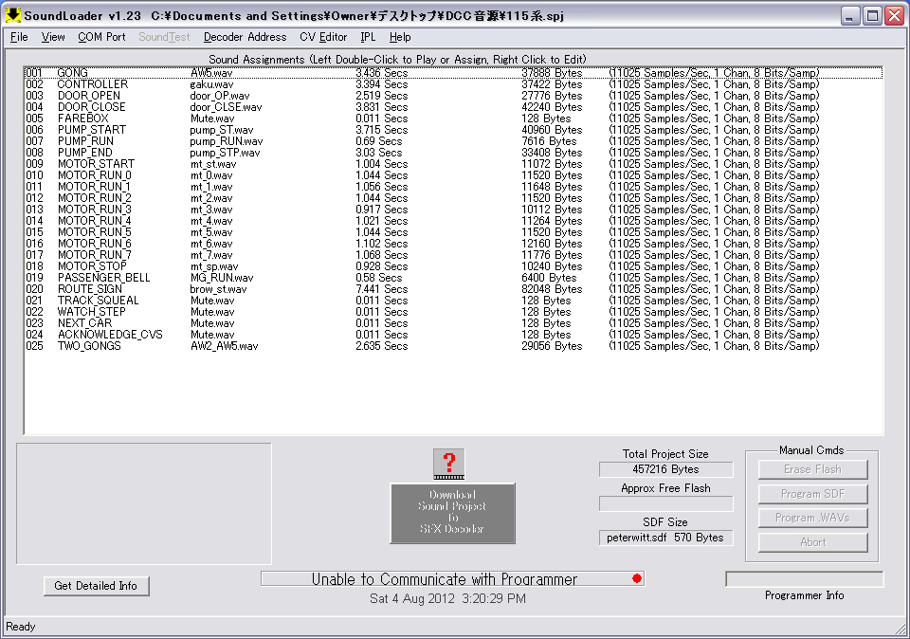
Task: Open the COM Port menu
Action: point(101,37)
